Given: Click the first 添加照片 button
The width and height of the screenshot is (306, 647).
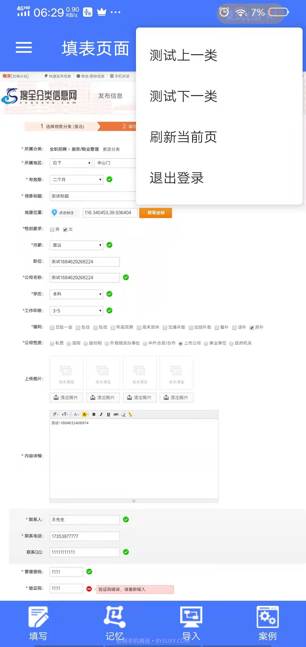Looking at the screenshot, I should (x=66, y=398).
